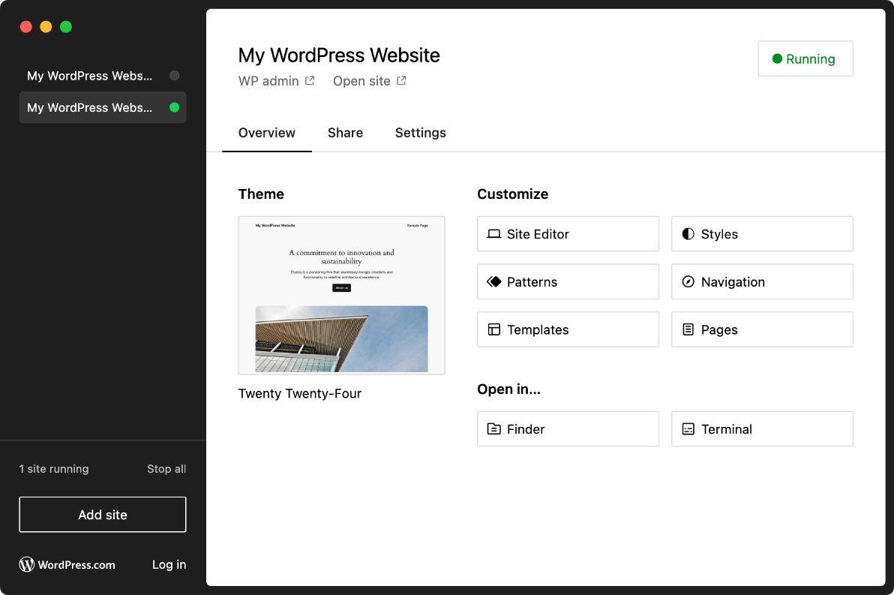The image size is (894, 595).
Task: Click the green macOS zoom window button
Action: tap(66, 27)
